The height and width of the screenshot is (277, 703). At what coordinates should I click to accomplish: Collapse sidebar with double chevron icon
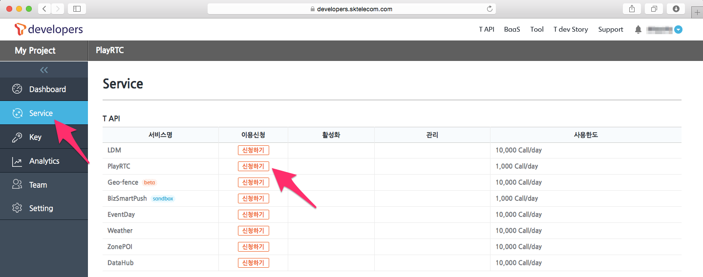44,70
